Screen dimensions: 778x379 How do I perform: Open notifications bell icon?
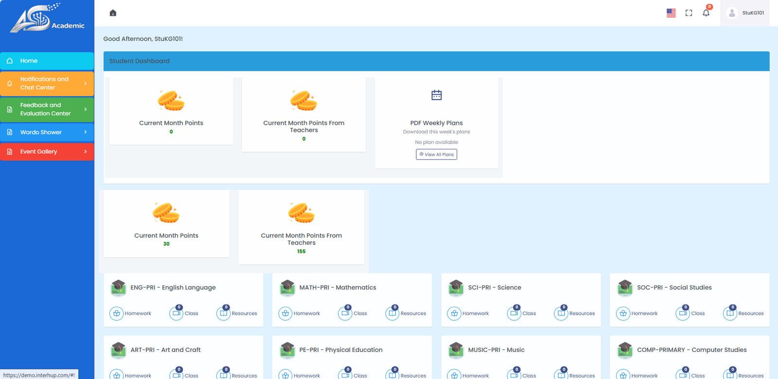click(706, 13)
